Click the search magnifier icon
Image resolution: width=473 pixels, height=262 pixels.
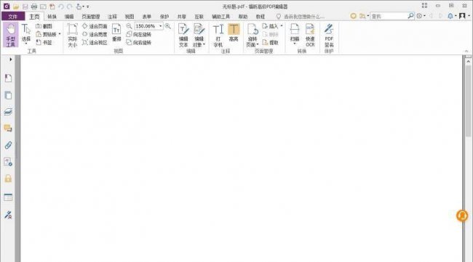[x=410, y=16]
